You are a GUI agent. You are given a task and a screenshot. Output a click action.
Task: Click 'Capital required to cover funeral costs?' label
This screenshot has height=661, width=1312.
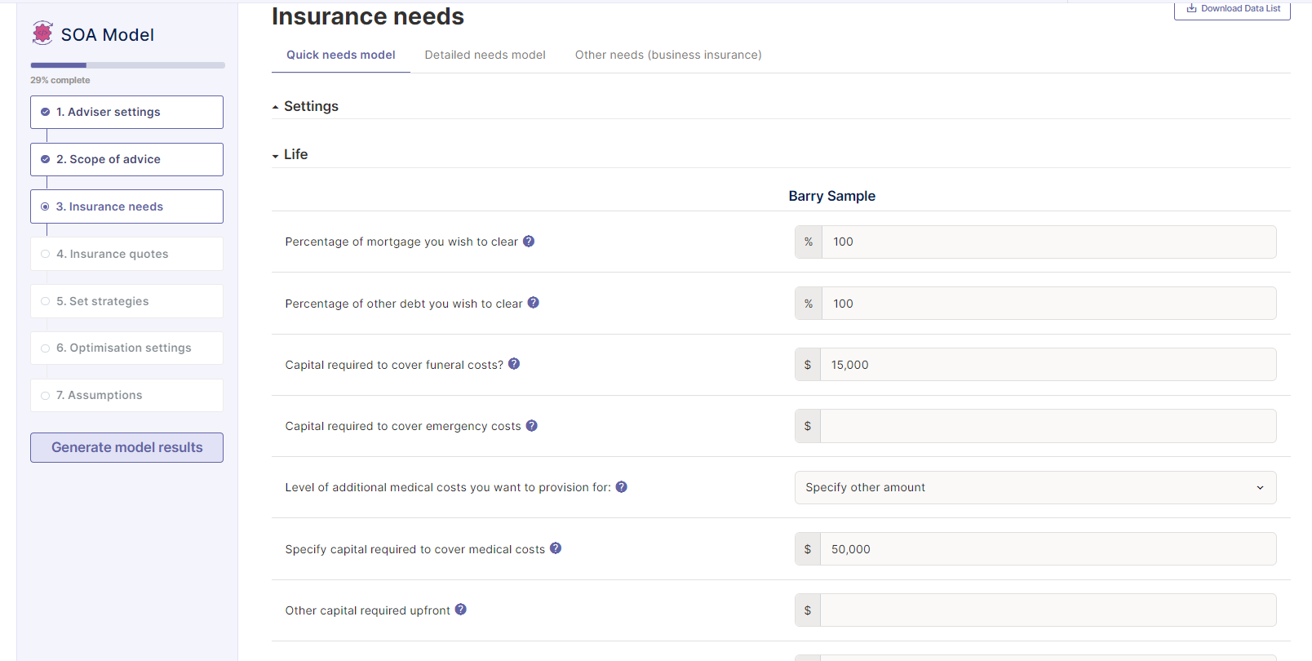(x=394, y=365)
